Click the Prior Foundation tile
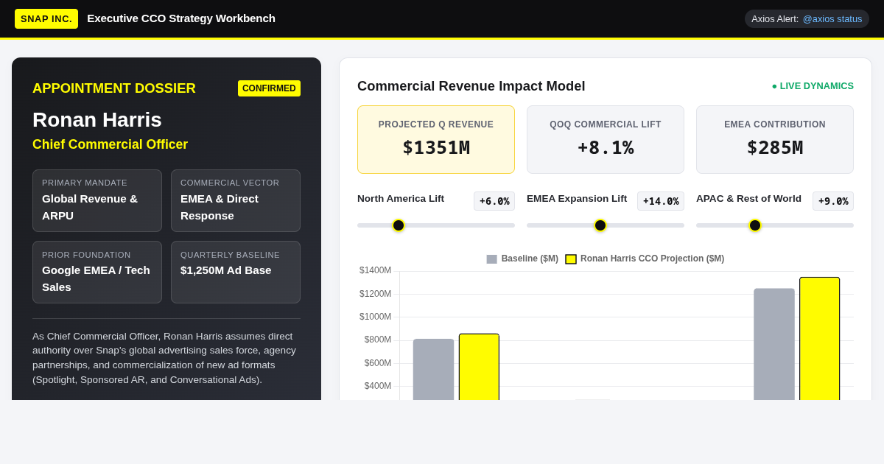 point(97,272)
